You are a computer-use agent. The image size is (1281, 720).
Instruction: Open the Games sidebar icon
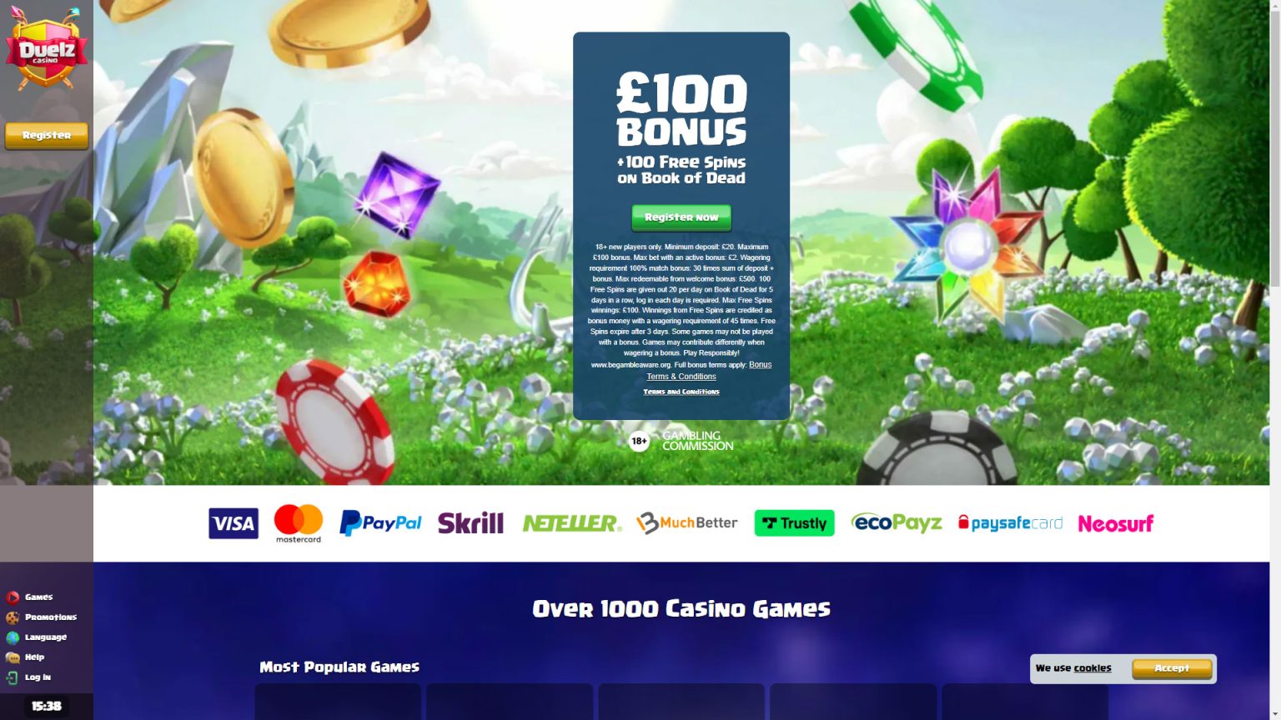(13, 597)
